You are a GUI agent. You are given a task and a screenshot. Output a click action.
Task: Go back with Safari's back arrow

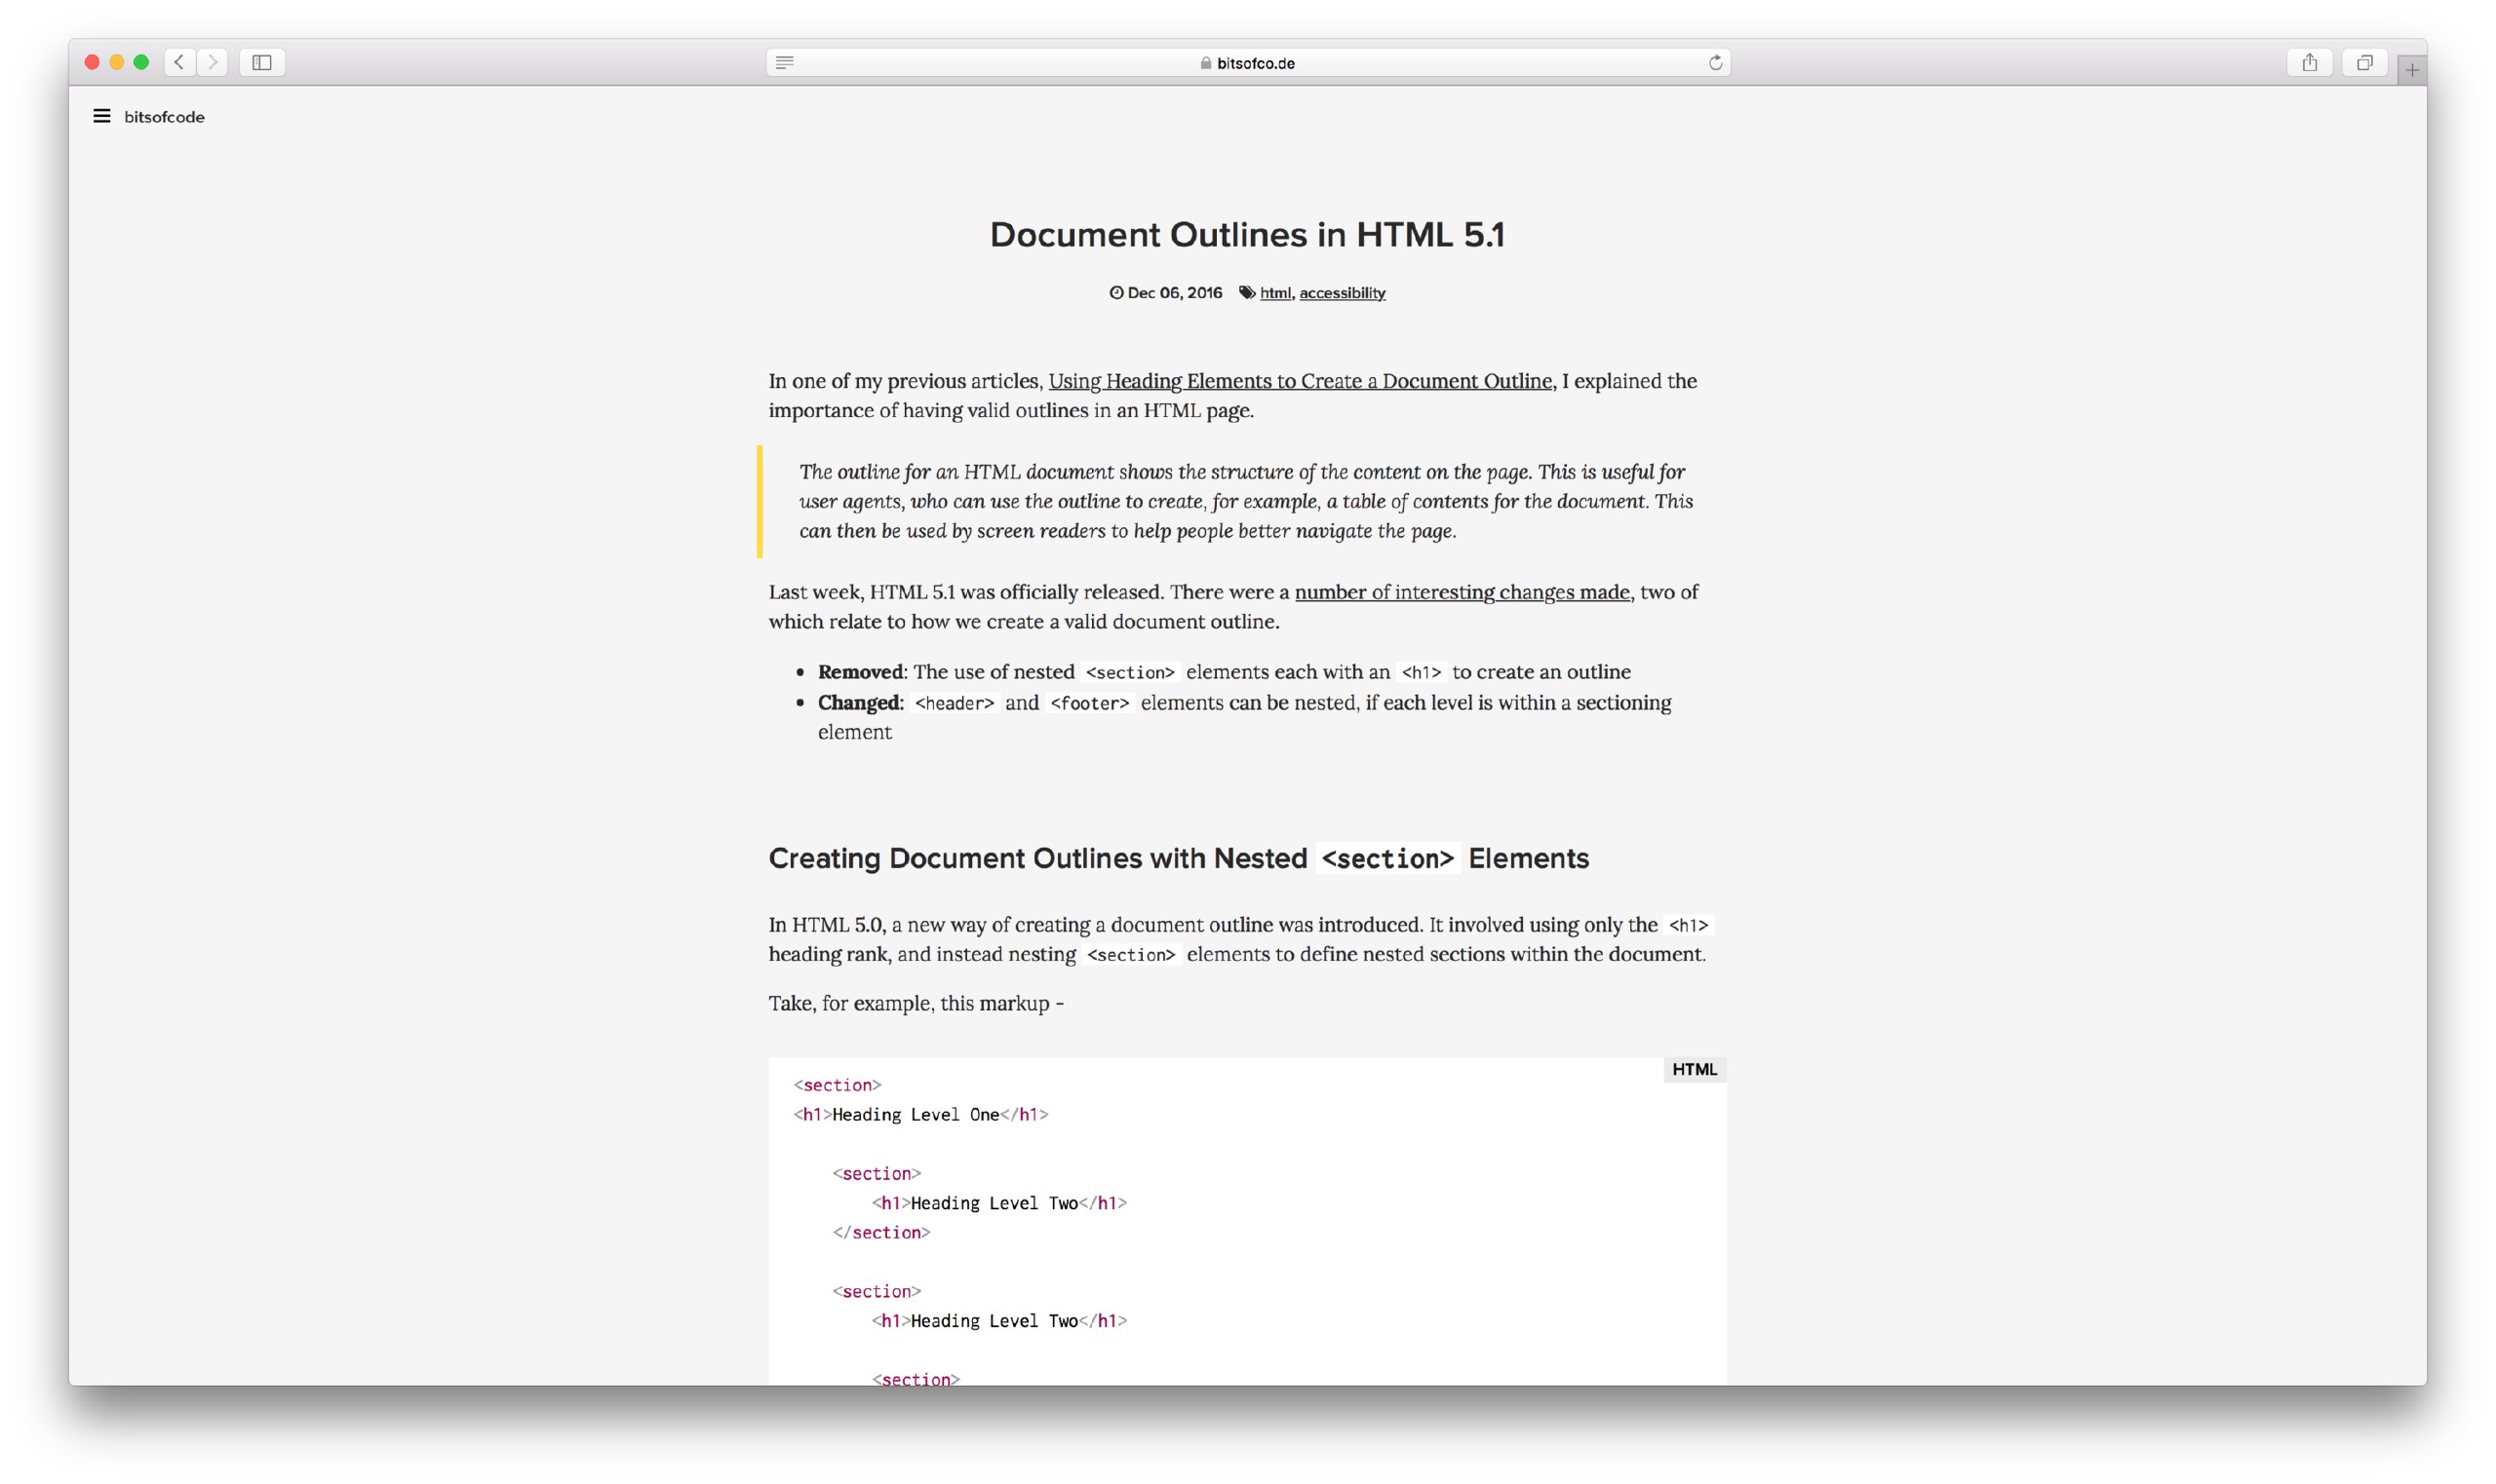(180, 62)
